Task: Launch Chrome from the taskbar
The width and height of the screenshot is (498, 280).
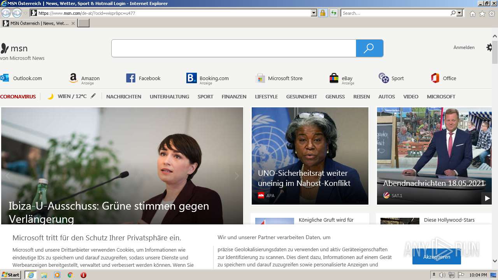Action: [x=70, y=275]
